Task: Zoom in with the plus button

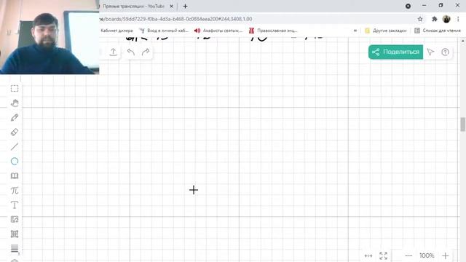Action: [445, 255]
